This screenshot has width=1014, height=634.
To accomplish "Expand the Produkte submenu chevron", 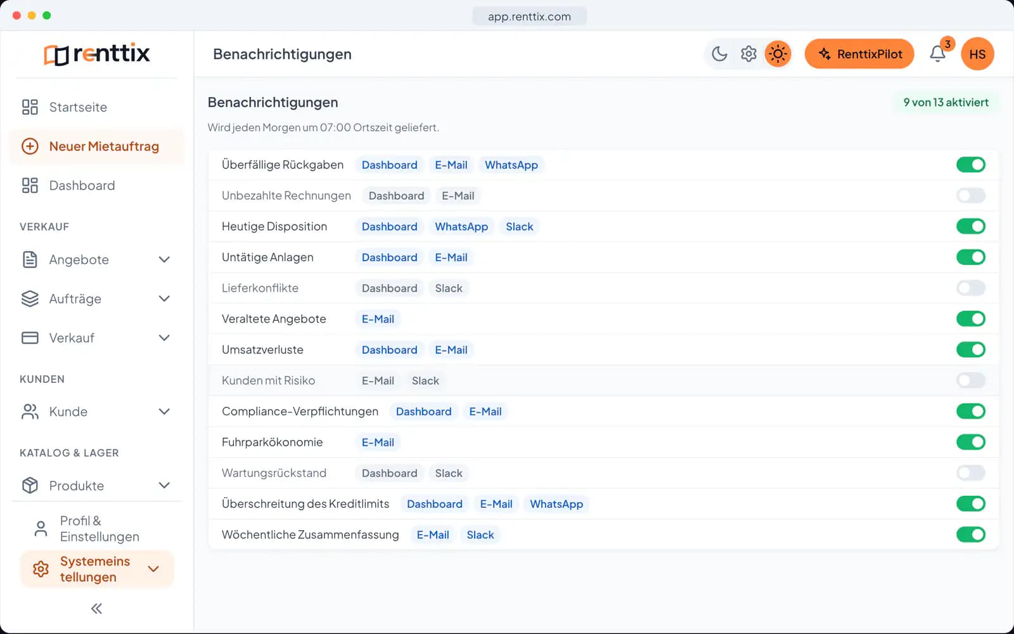I will click(x=164, y=486).
